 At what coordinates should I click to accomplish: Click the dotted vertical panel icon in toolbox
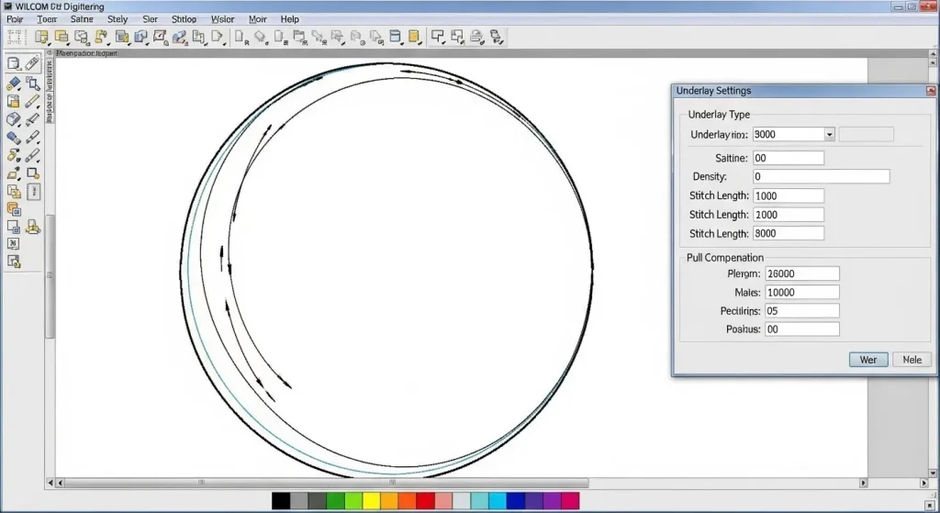click(34, 192)
